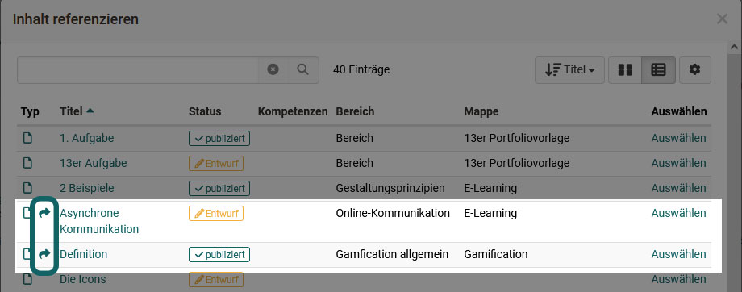Close the Inhalt referenzieren dialog
Image resolution: width=742 pixels, height=292 pixels.
(722, 19)
